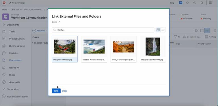Switch documents to thumbnail grid view
The width and height of the screenshot is (218, 106).
pyautogui.click(x=197, y=31)
